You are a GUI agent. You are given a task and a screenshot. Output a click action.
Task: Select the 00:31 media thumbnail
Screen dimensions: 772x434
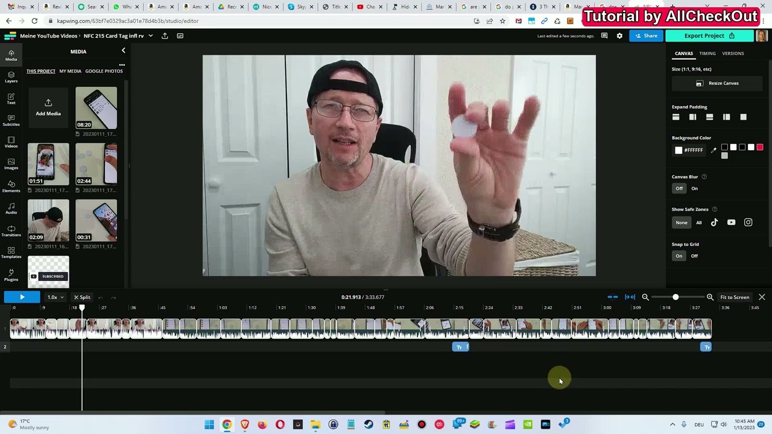pos(96,220)
